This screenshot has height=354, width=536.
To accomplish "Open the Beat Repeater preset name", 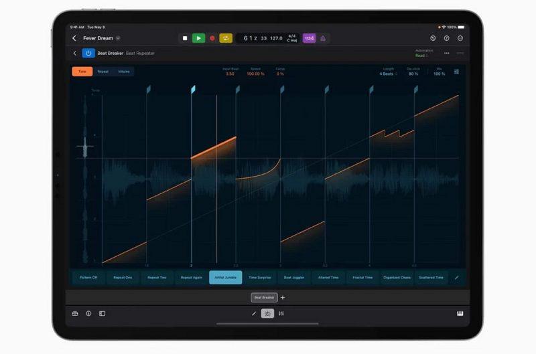I will [x=140, y=54].
